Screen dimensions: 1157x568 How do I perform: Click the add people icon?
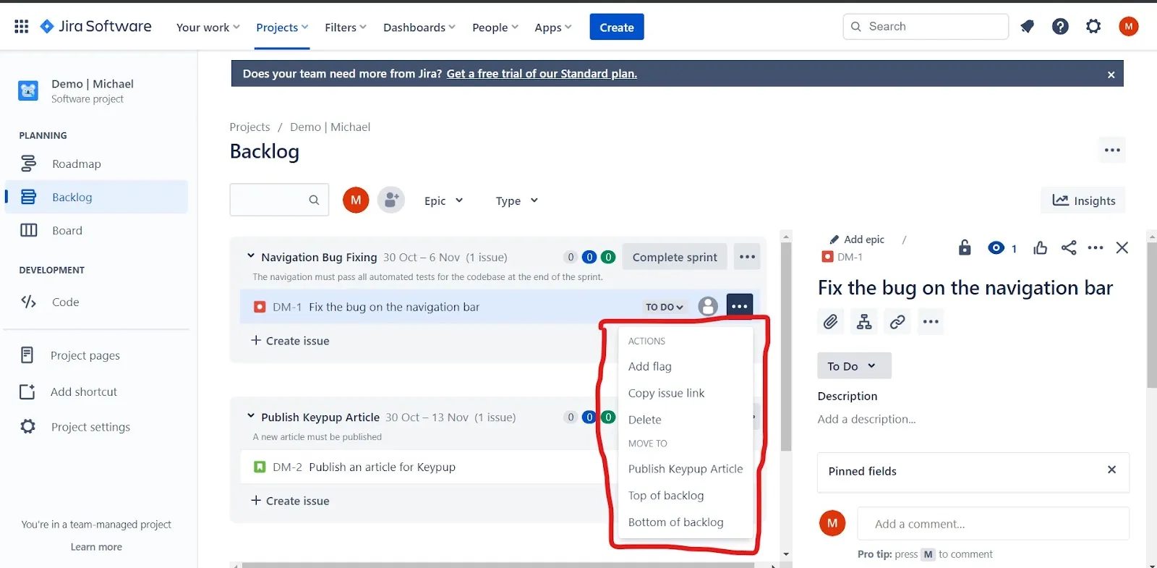(391, 200)
